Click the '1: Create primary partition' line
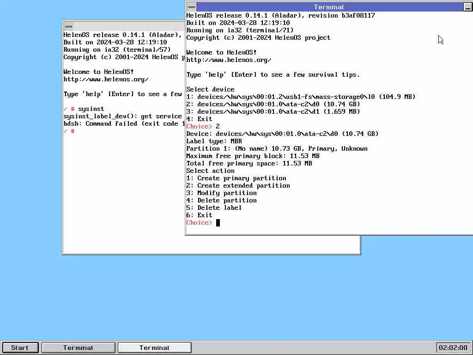Image resolution: width=473 pixels, height=355 pixels. pos(236,178)
